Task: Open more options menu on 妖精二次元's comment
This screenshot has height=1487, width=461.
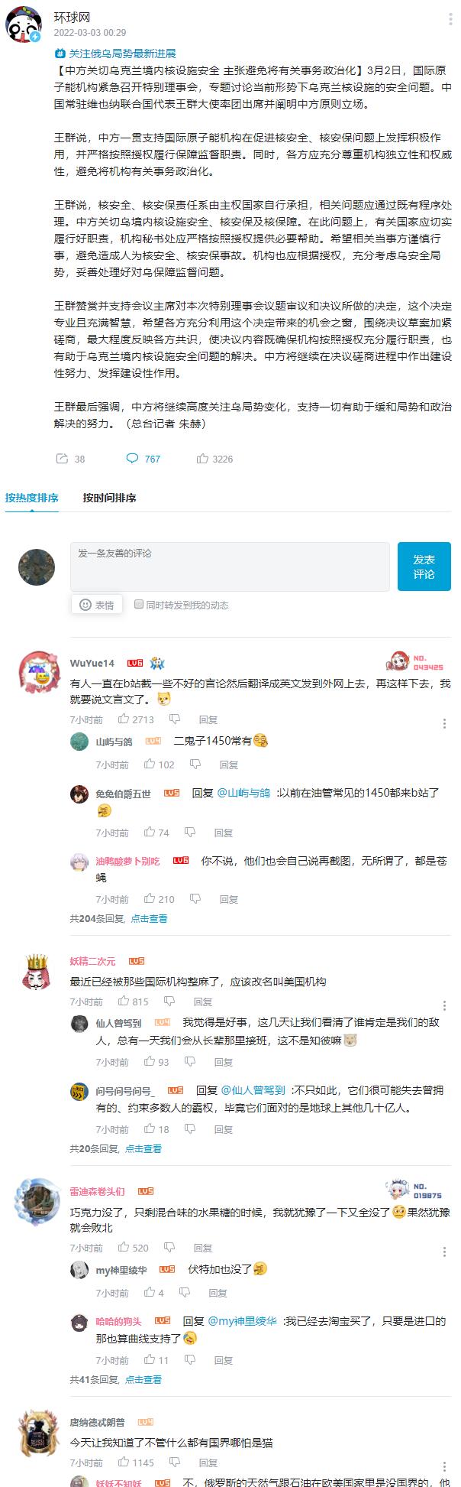Action: coord(445,1005)
